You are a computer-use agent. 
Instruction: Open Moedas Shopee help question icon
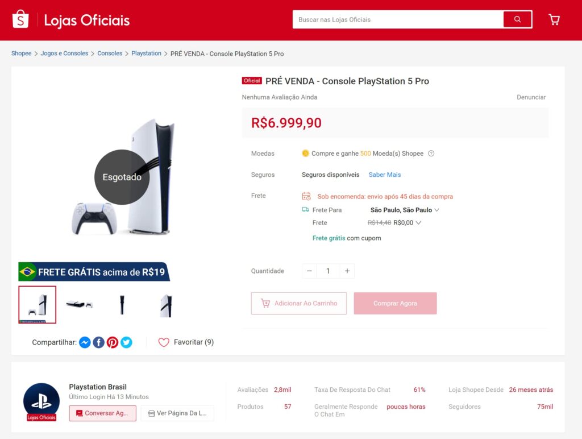click(431, 154)
